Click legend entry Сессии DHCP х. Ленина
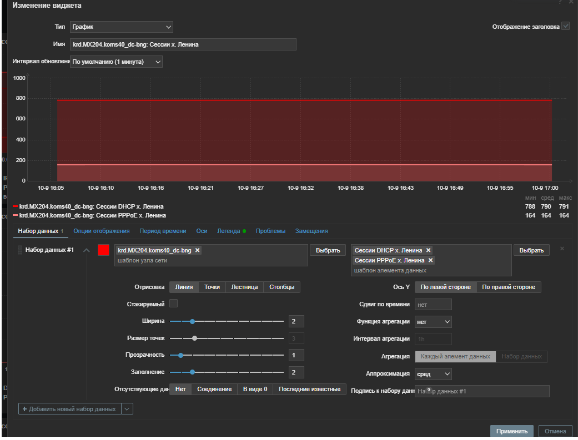578x440 pixels. [x=91, y=206]
